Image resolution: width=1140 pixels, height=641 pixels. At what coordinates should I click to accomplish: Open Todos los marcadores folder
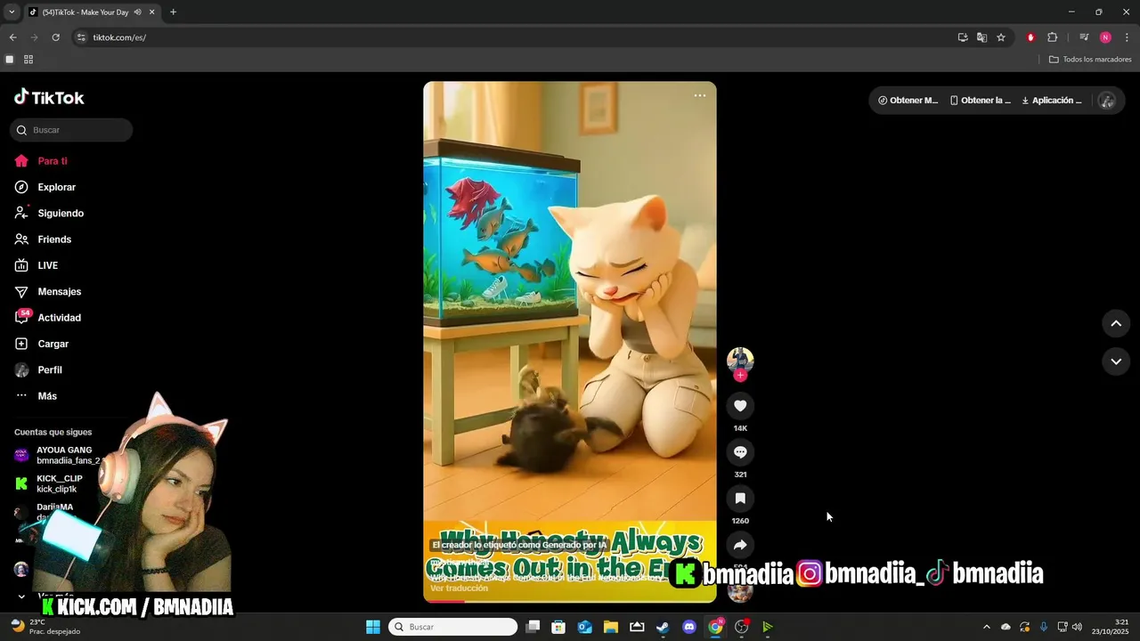coord(1090,60)
